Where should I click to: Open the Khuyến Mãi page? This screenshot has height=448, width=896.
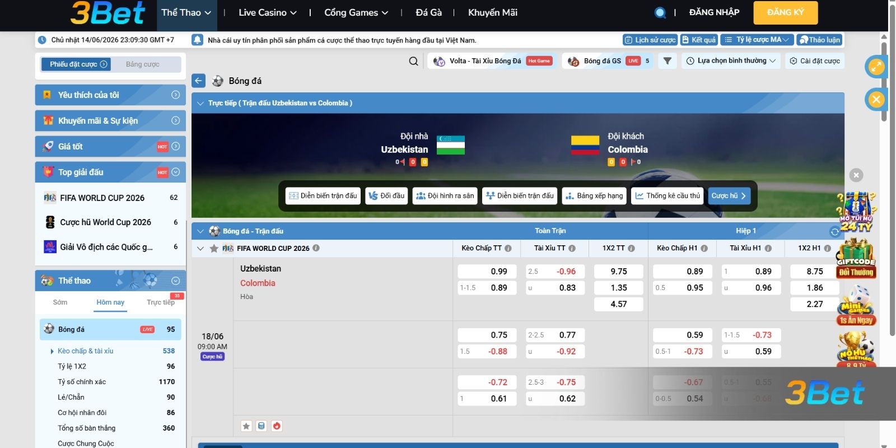point(493,12)
